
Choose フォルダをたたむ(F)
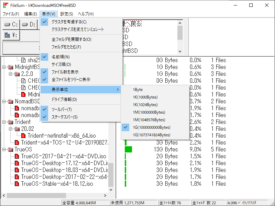point(81,47)
